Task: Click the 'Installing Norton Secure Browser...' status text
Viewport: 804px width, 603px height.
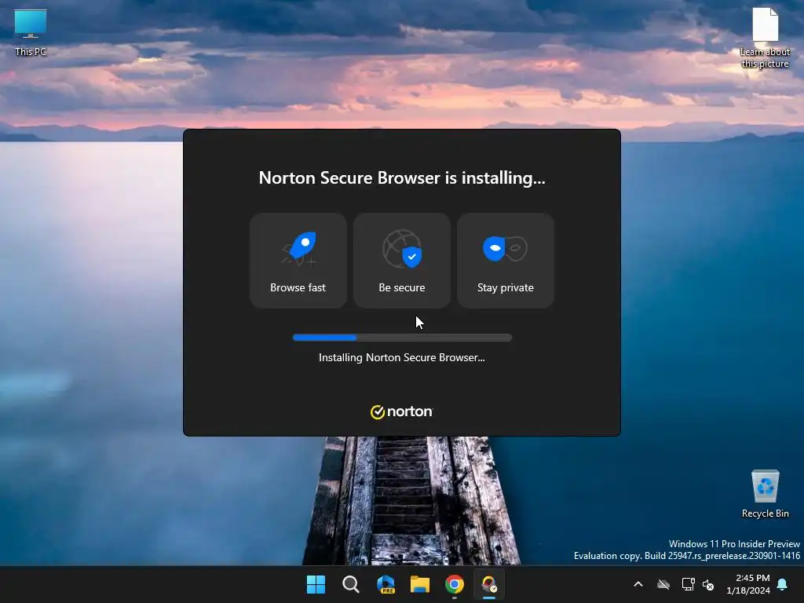Action: click(401, 357)
